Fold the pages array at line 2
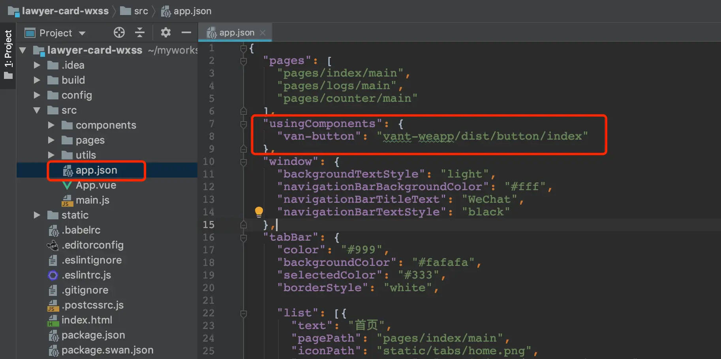Image resolution: width=721 pixels, height=359 pixels. tap(244, 61)
